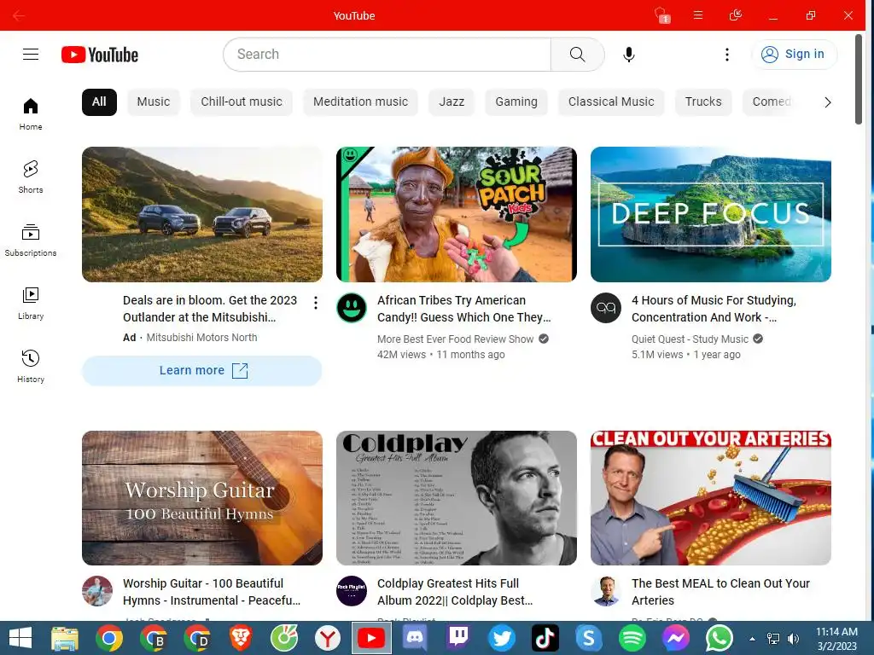This screenshot has width=874, height=655.
Task: Click the title bar back arrow
Action: pos(19,15)
